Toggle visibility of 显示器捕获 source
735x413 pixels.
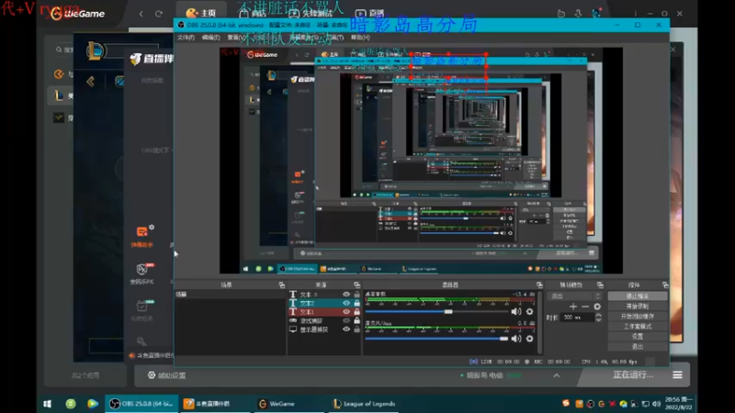click(346, 329)
